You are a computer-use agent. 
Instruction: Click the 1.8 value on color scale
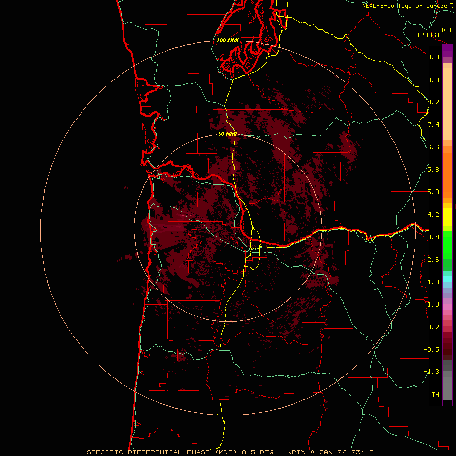[433, 282]
